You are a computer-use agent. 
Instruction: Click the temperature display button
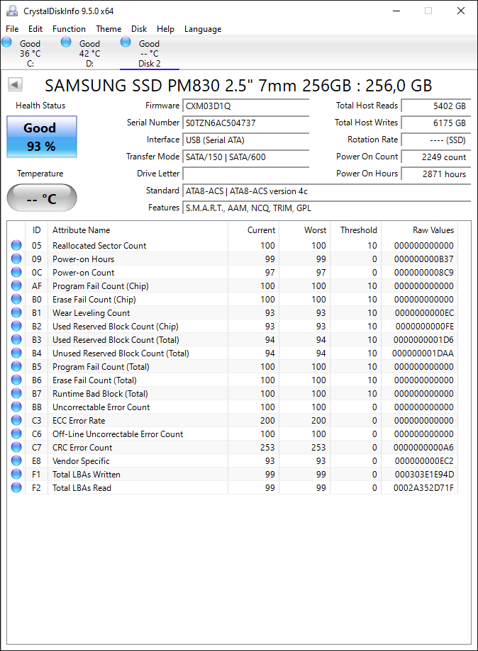point(42,198)
